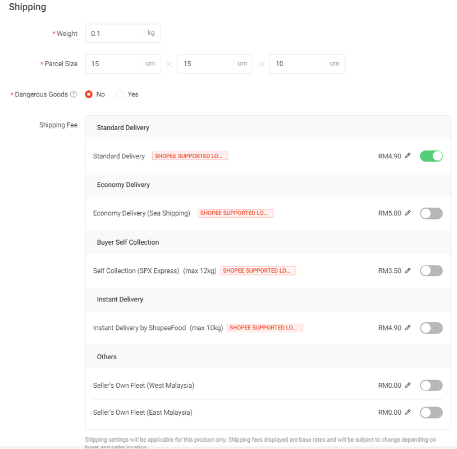
Task: Enable Economy Delivery (Sea Shipping) toggle
Action: pos(431,213)
